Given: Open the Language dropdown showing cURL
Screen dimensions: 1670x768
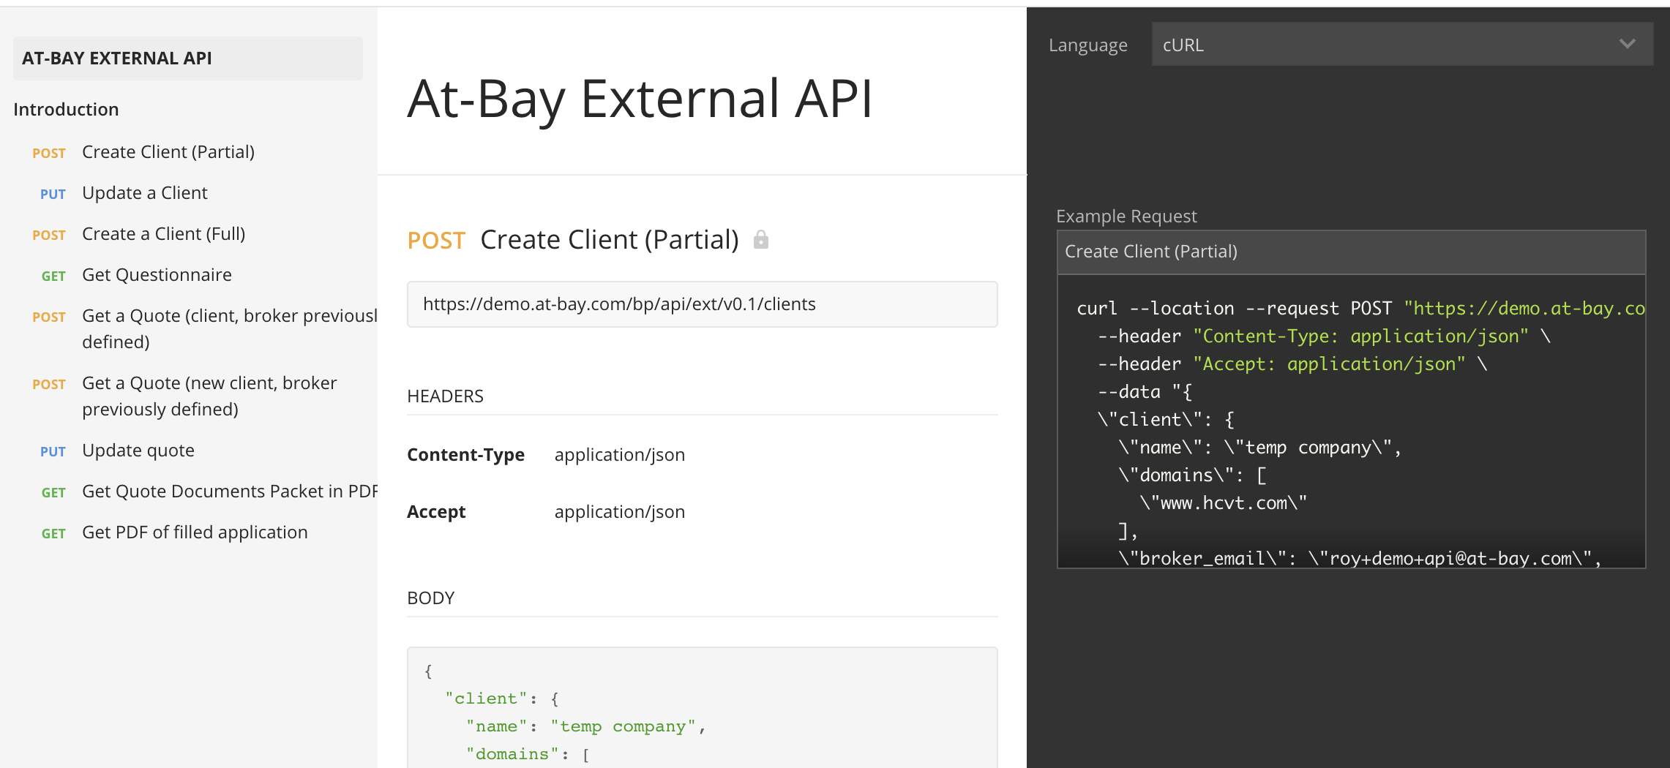Looking at the screenshot, I should tap(1401, 44).
